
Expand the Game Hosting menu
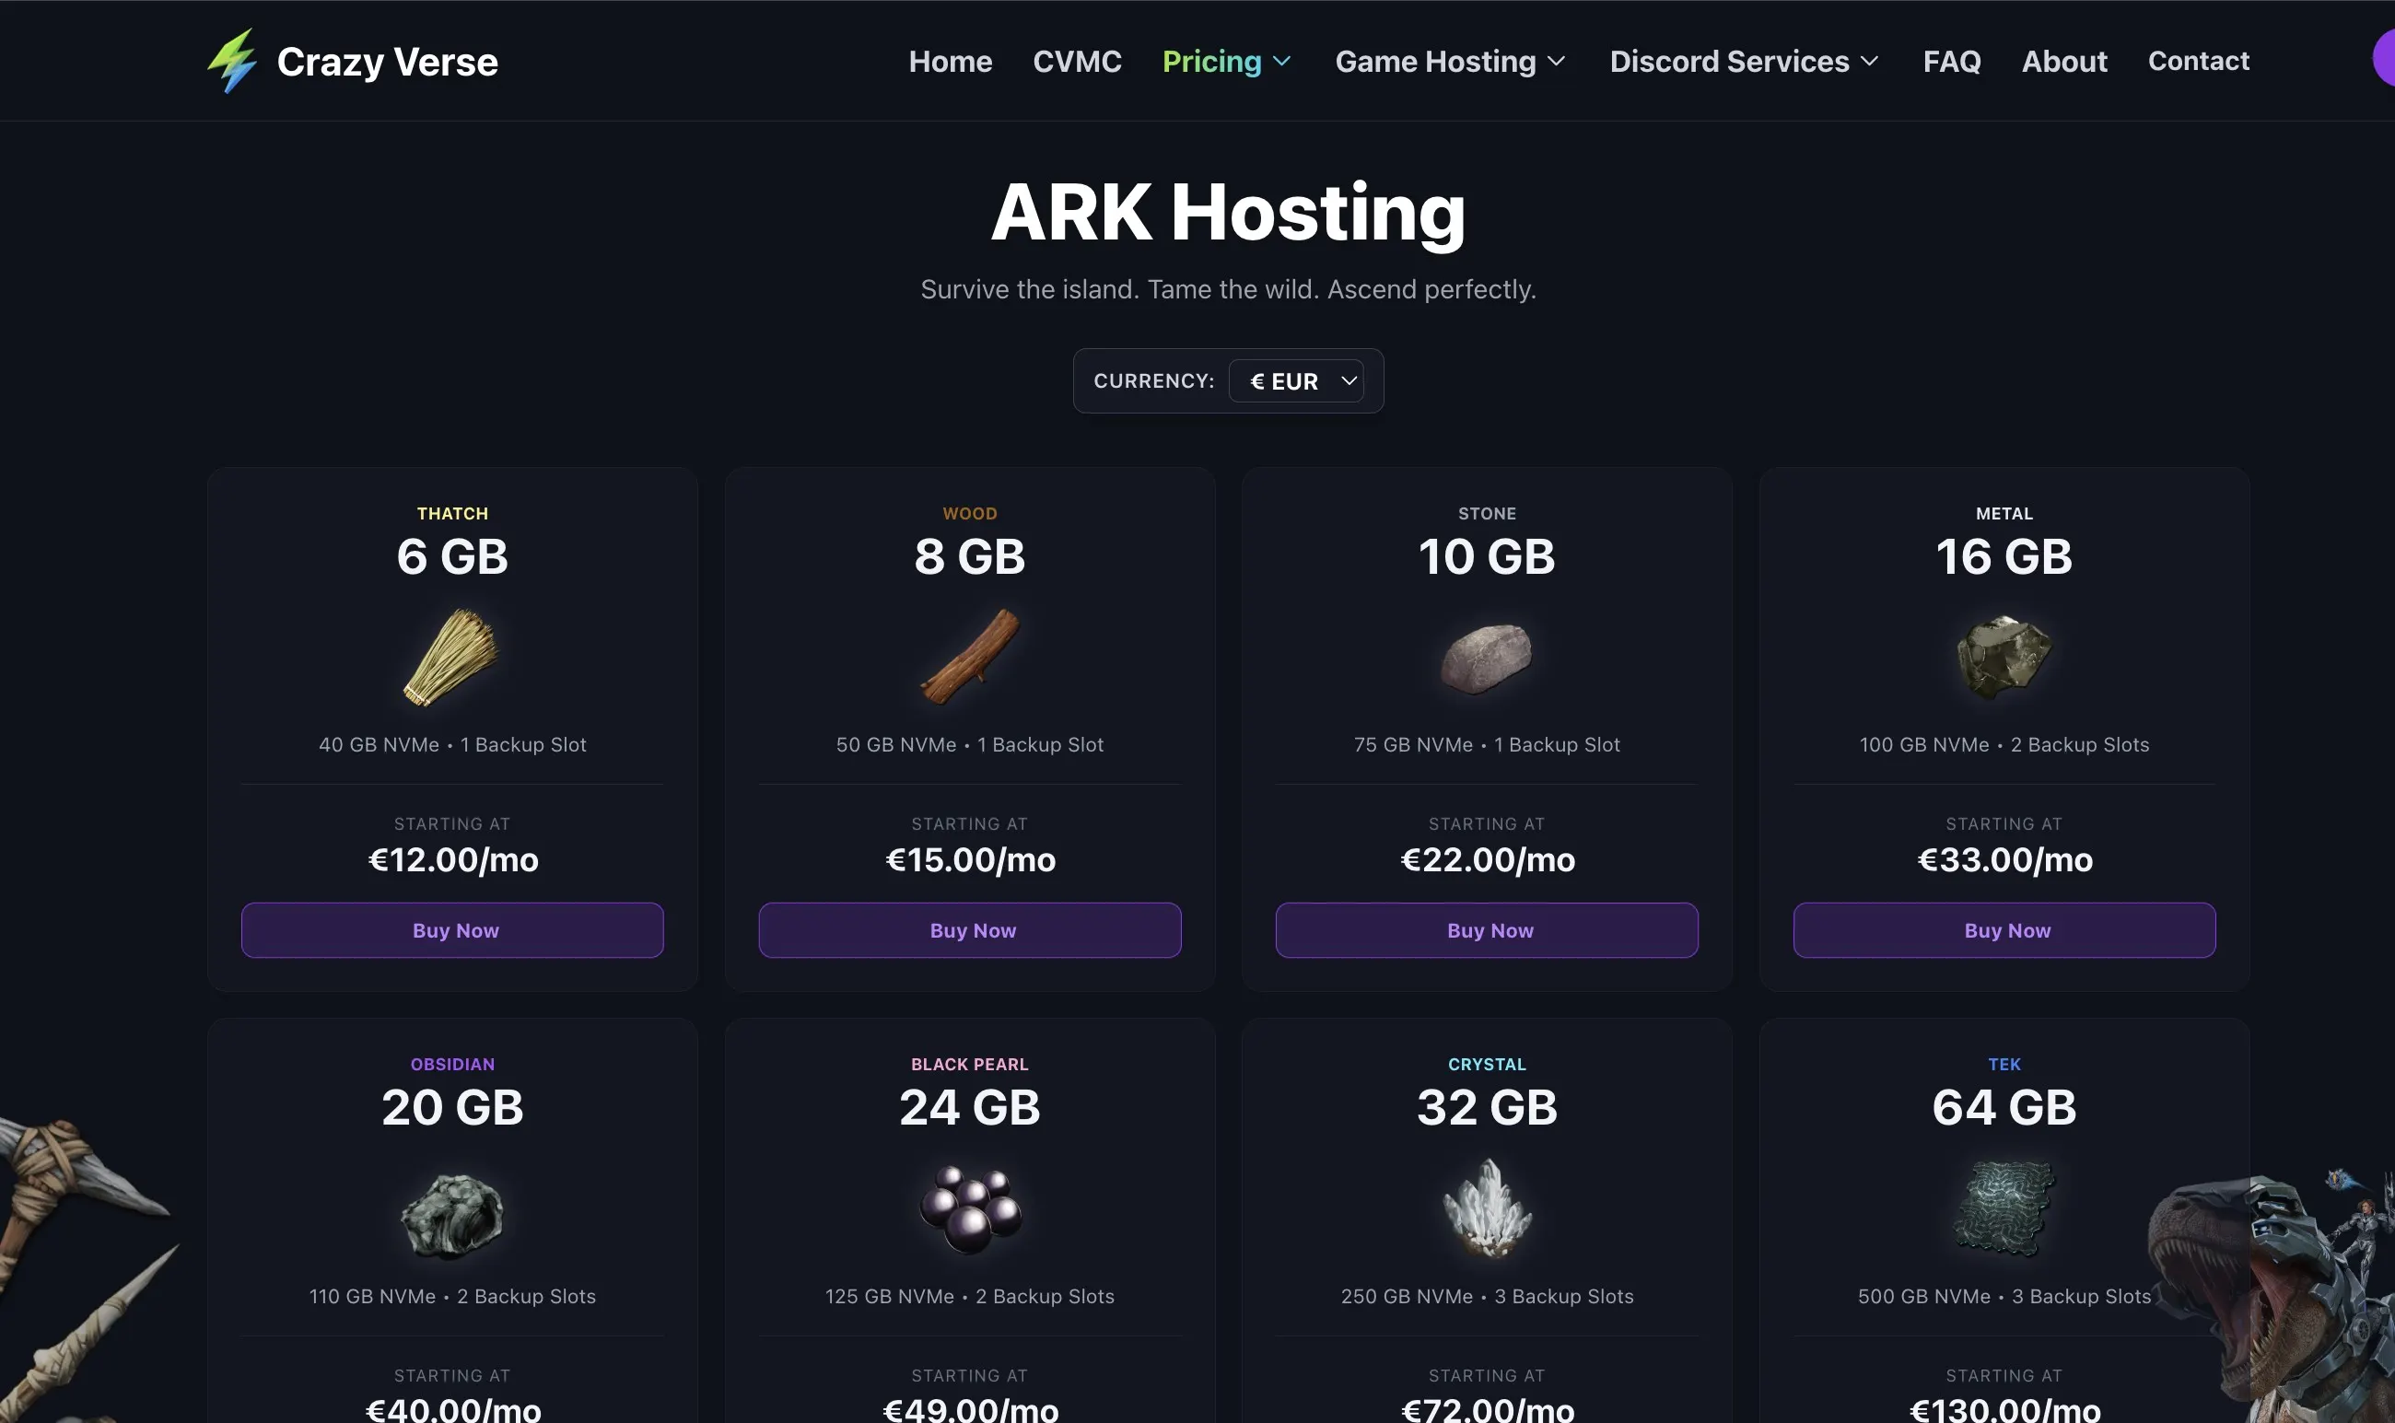tap(1451, 62)
